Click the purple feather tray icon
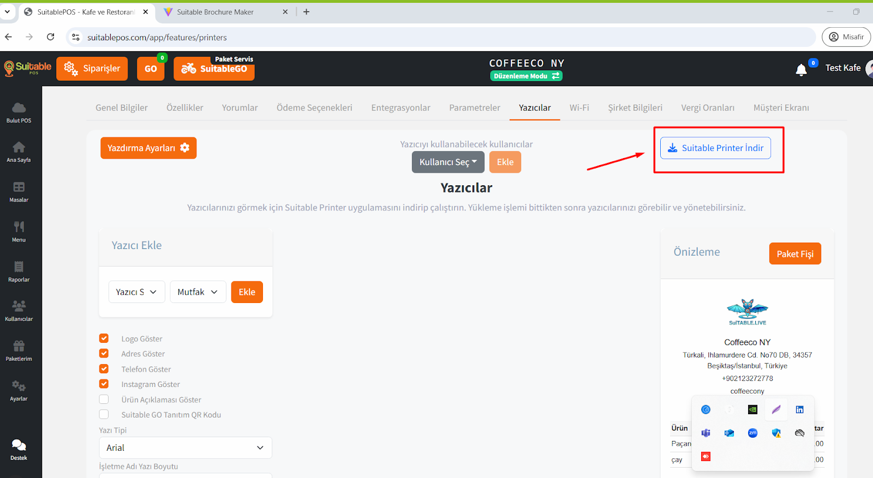 click(776, 409)
